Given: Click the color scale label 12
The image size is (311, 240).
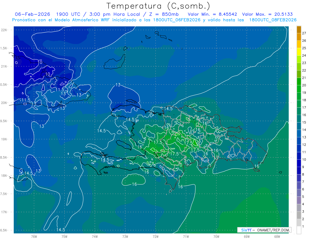Looking at the screenshot, I should coord(304,145).
